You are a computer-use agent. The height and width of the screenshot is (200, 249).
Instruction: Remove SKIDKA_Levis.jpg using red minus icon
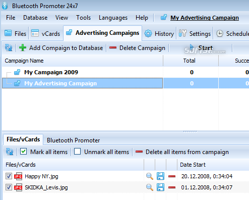click(172, 187)
